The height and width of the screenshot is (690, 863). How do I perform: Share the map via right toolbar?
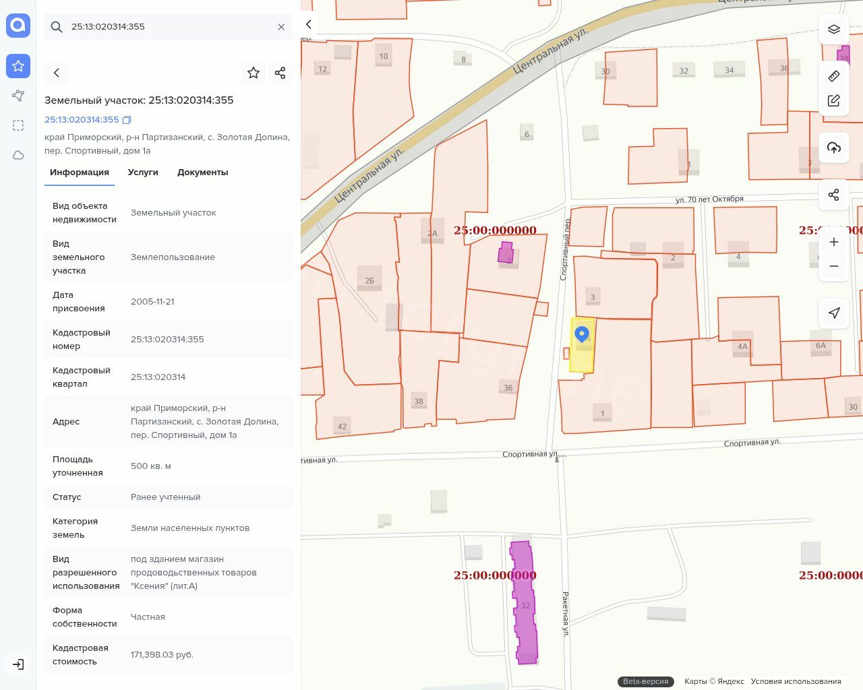pyautogui.click(x=834, y=195)
